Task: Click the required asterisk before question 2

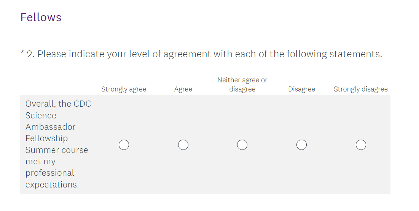Action: pos(22,53)
